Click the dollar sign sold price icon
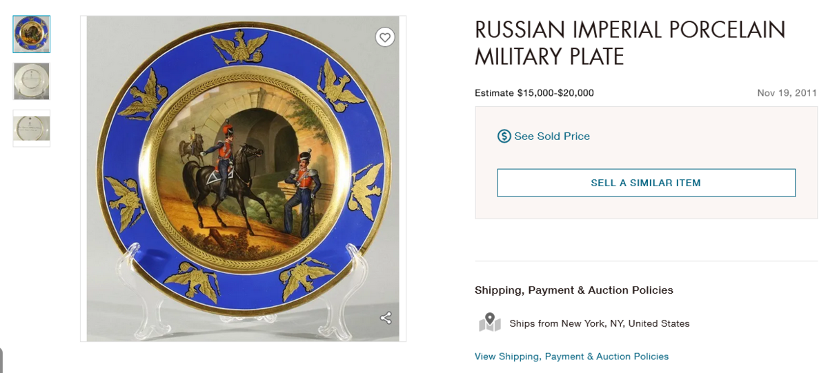 [x=504, y=136]
